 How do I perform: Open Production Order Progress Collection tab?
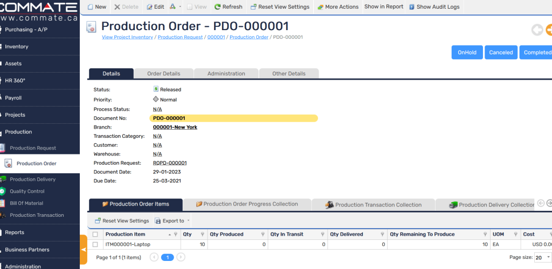tap(247, 204)
